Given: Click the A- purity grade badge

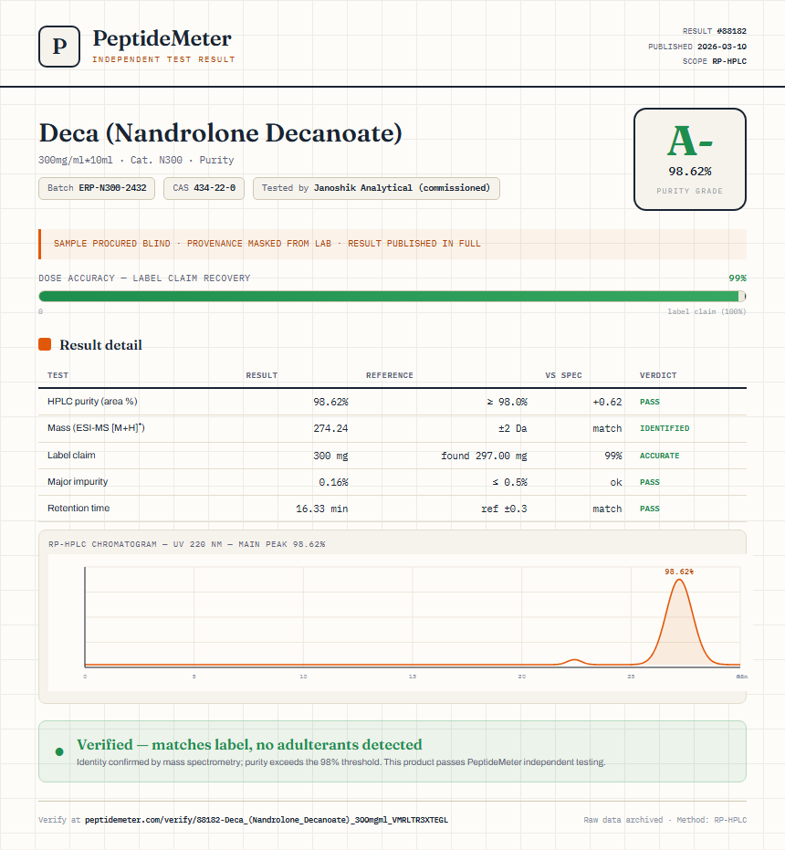Looking at the screenshot, I should 689,160.
